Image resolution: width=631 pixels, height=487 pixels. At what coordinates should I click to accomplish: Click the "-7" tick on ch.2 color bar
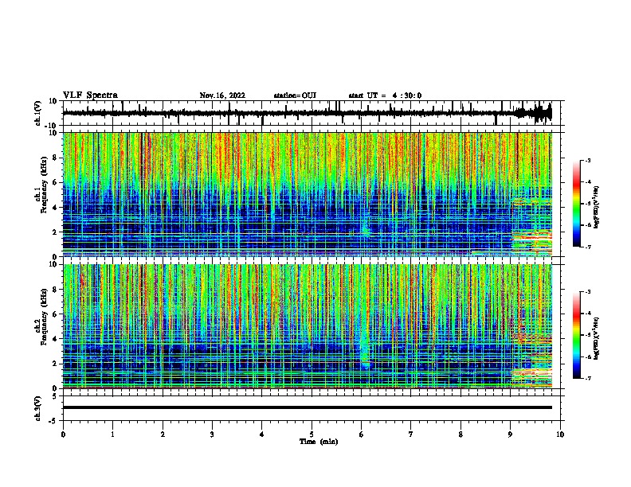pos(588,378)
